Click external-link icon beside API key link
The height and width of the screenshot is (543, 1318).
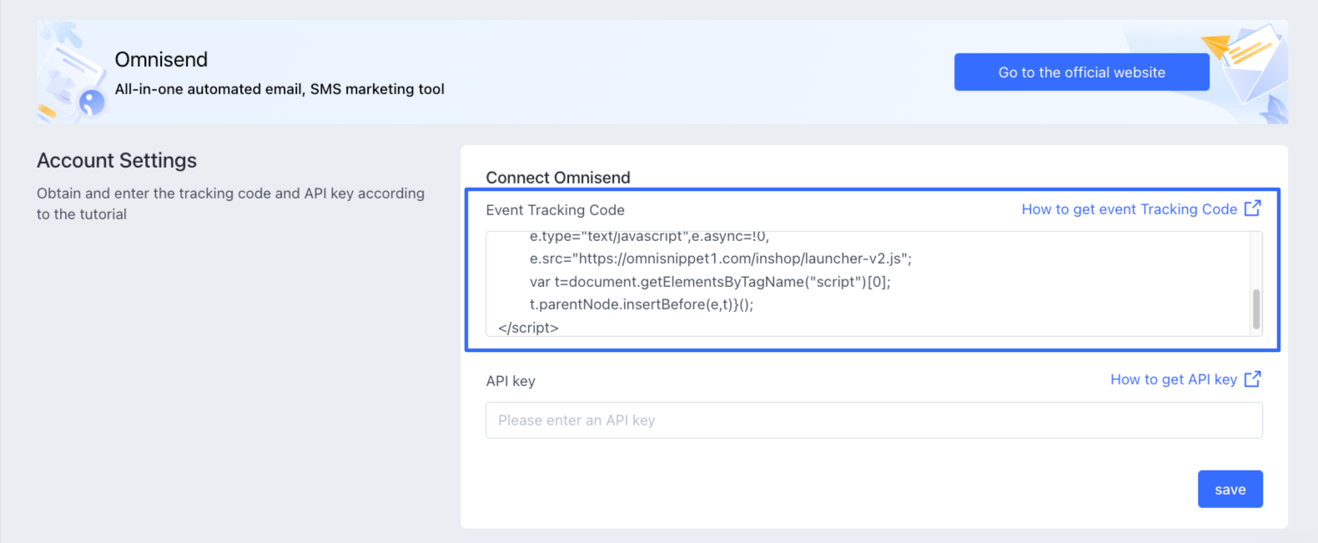coord(1252,380)
